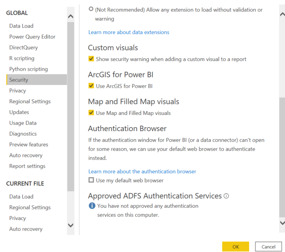Viewport: 285px width, 252px height.
Task: Open Report settings page
Action: (x=27, y=166)
